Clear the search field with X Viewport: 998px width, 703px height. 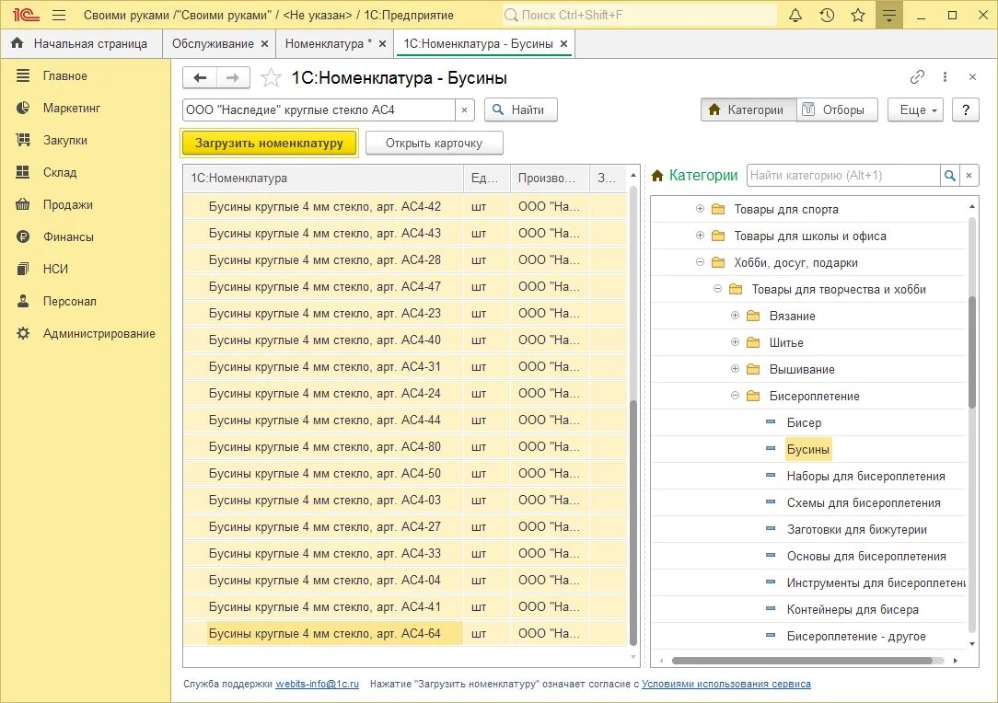click(x=465, y=110)
